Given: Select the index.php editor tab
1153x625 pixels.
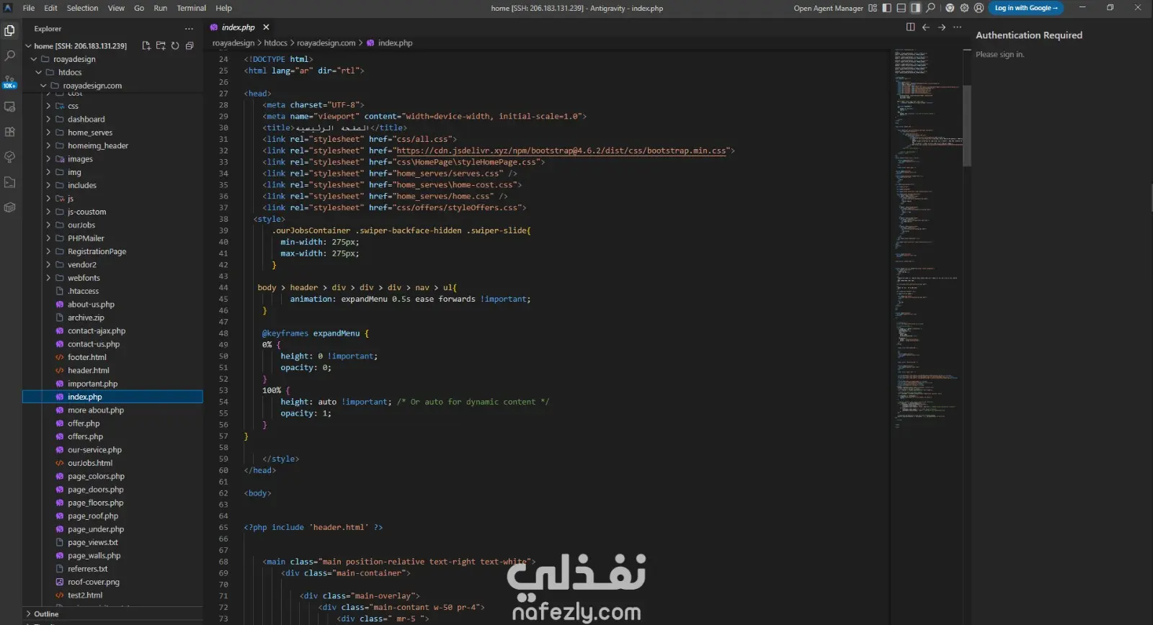Looking at the screenshot, I should (x=239, y=27).
